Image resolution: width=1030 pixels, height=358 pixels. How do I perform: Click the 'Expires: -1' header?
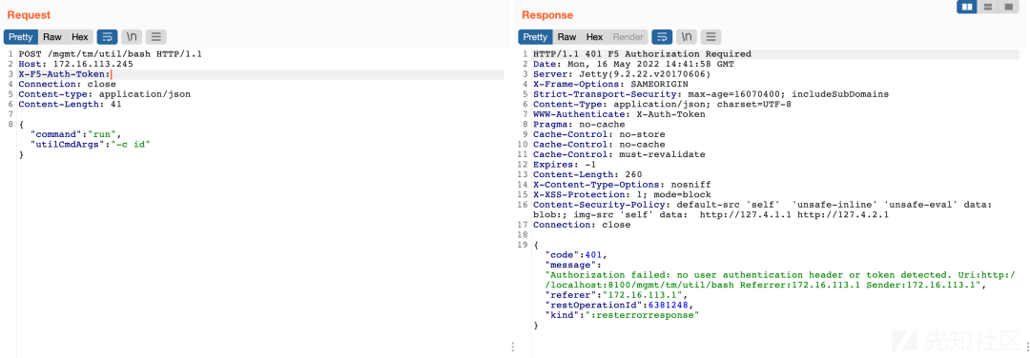[565, 165]
